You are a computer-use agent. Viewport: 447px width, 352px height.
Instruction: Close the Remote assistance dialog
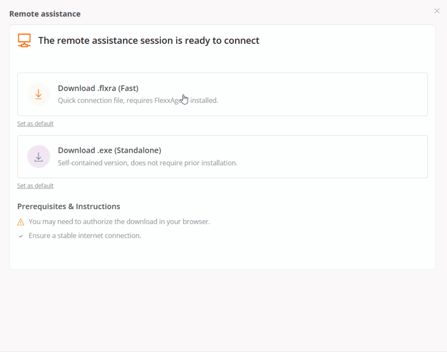[x=437, y=11]
